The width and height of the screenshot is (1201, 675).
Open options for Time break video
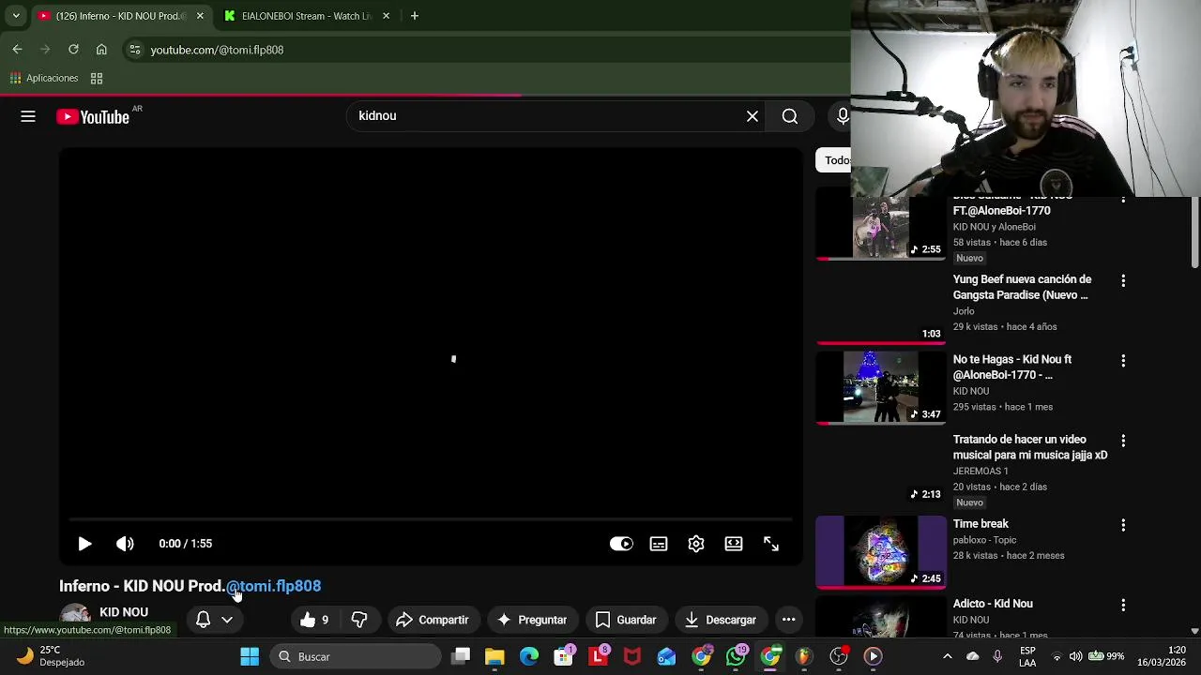[x=1123, y=525]
